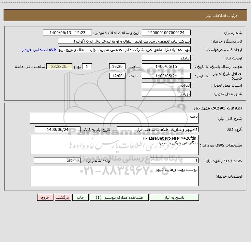Click the HP LaserJet Pro specifications box

(x=114, y=145)
